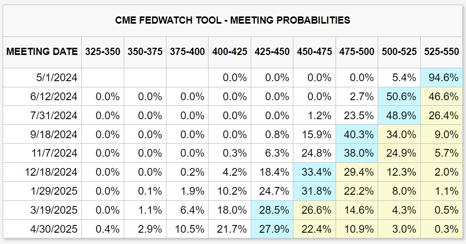Click the CME FedWatch Tool title header
The height and width of the screenshot is (244, 466).
point(233,21)
